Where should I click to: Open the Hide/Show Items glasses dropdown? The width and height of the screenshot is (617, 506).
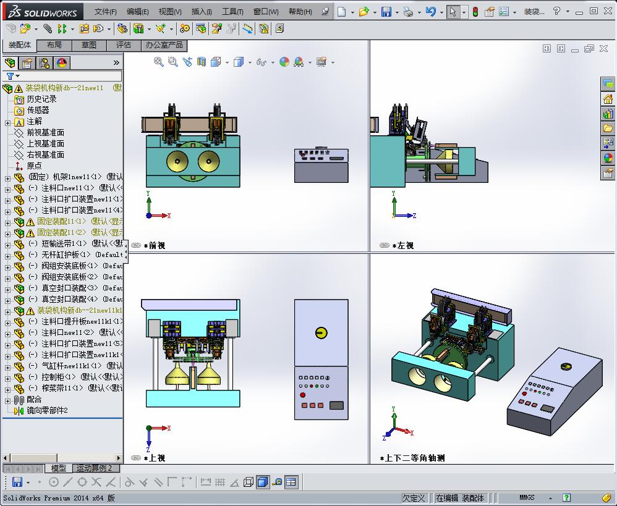(x=273, y=62)
